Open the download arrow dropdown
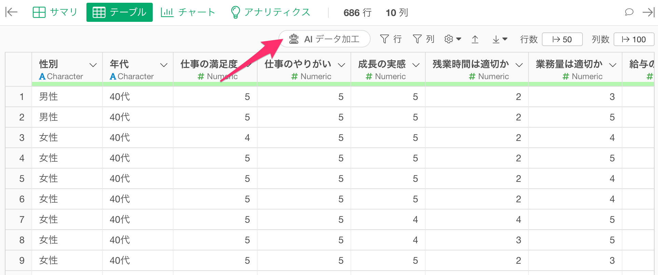The height and width of the screenshot is (275, 658). tap(499, 39)
